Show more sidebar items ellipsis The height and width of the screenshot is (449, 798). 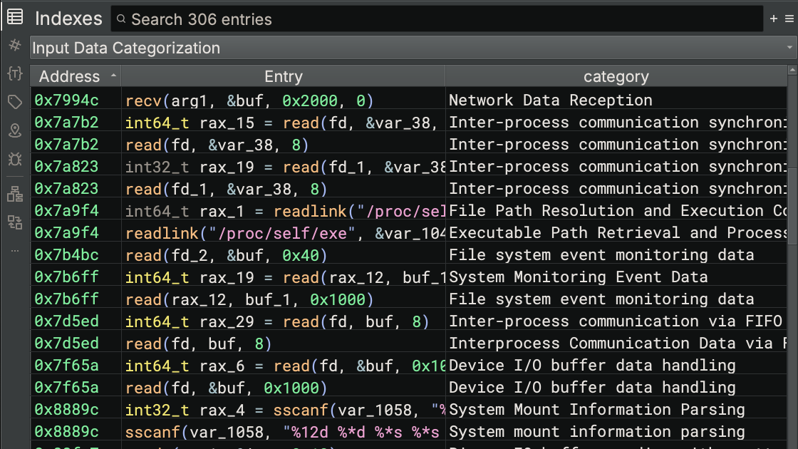click(x=15, y=250)
